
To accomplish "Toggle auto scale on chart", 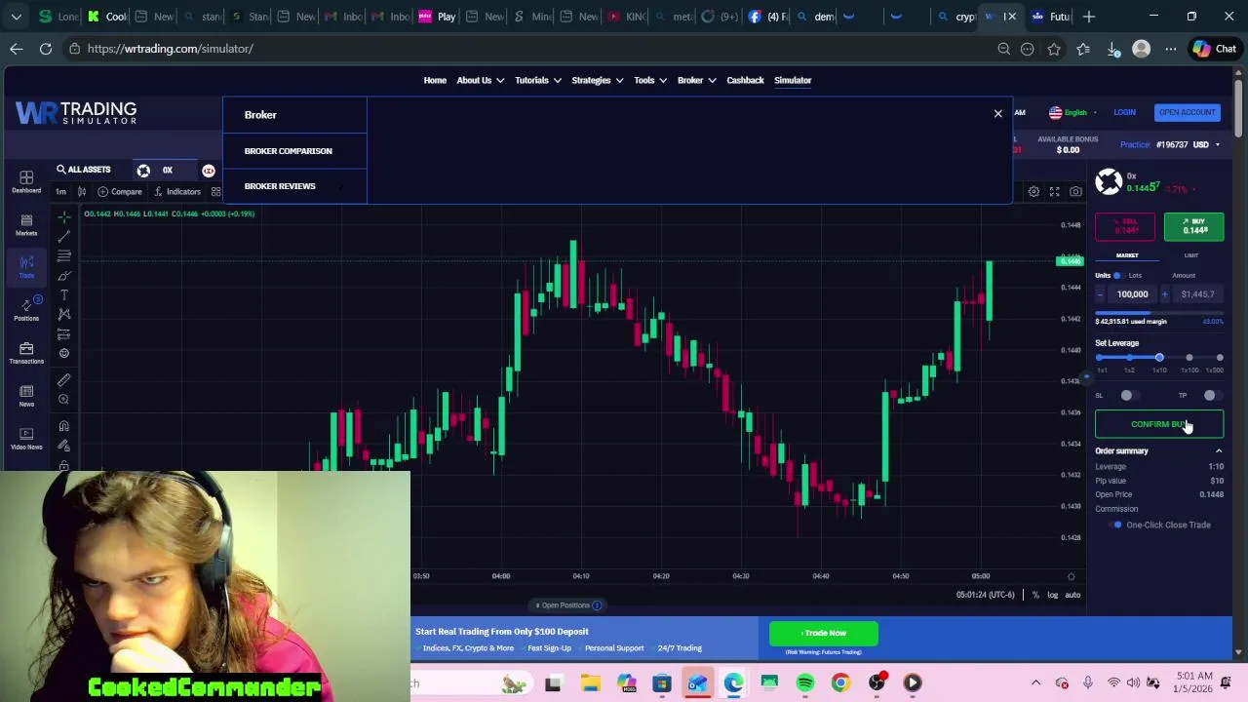I will pos(1072,595).
